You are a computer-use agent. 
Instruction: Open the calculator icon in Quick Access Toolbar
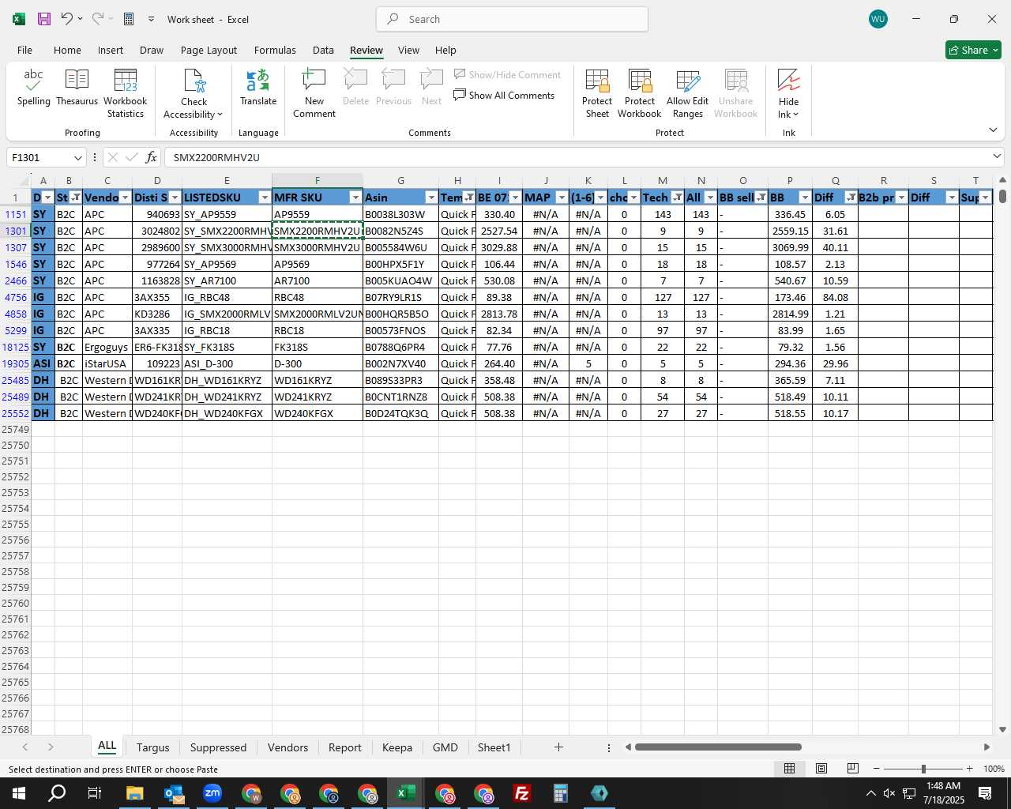click(x=129, y=19)
